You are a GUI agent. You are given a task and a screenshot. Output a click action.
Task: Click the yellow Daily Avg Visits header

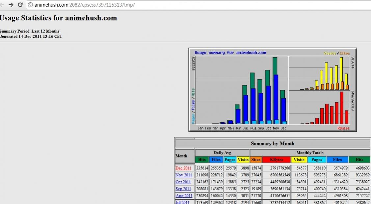point(243,160)
